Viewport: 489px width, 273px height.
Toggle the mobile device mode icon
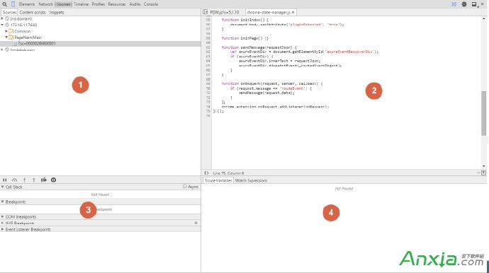point(13,4)
